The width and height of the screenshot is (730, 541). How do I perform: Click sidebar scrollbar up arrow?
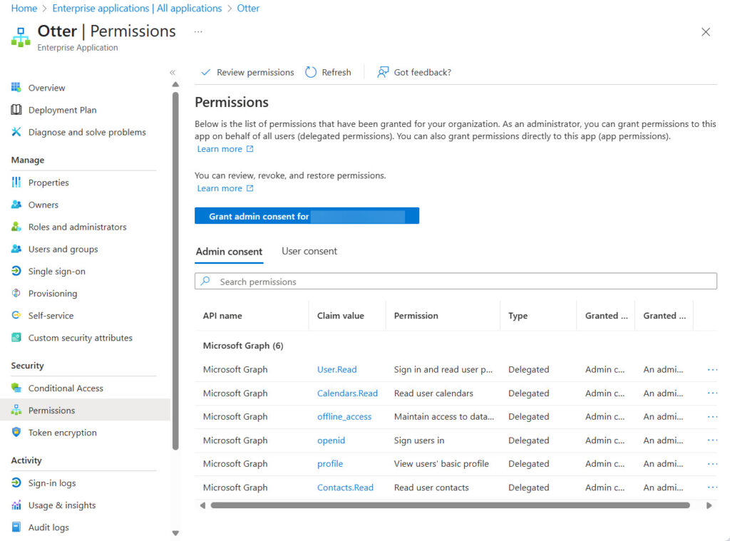tap(175, 85)
